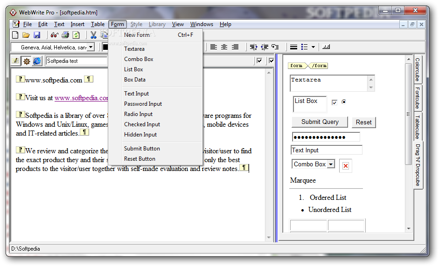
Task: Choose Textarea from Form menu
Action: pos(155,49)
